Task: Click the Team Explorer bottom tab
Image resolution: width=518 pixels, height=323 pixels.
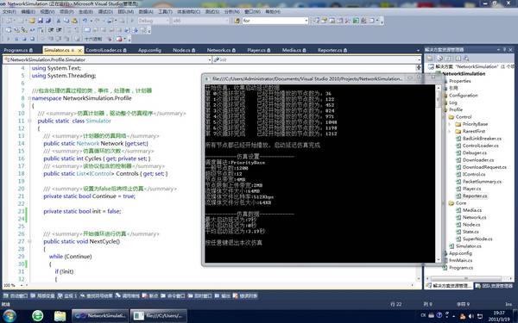Action: (x=494, y=286)
